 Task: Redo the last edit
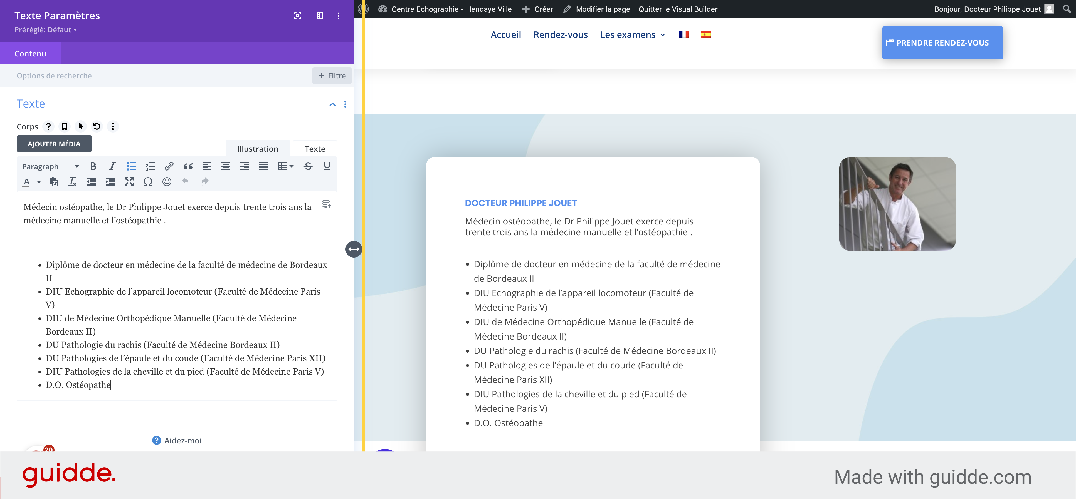click(205, 181)
